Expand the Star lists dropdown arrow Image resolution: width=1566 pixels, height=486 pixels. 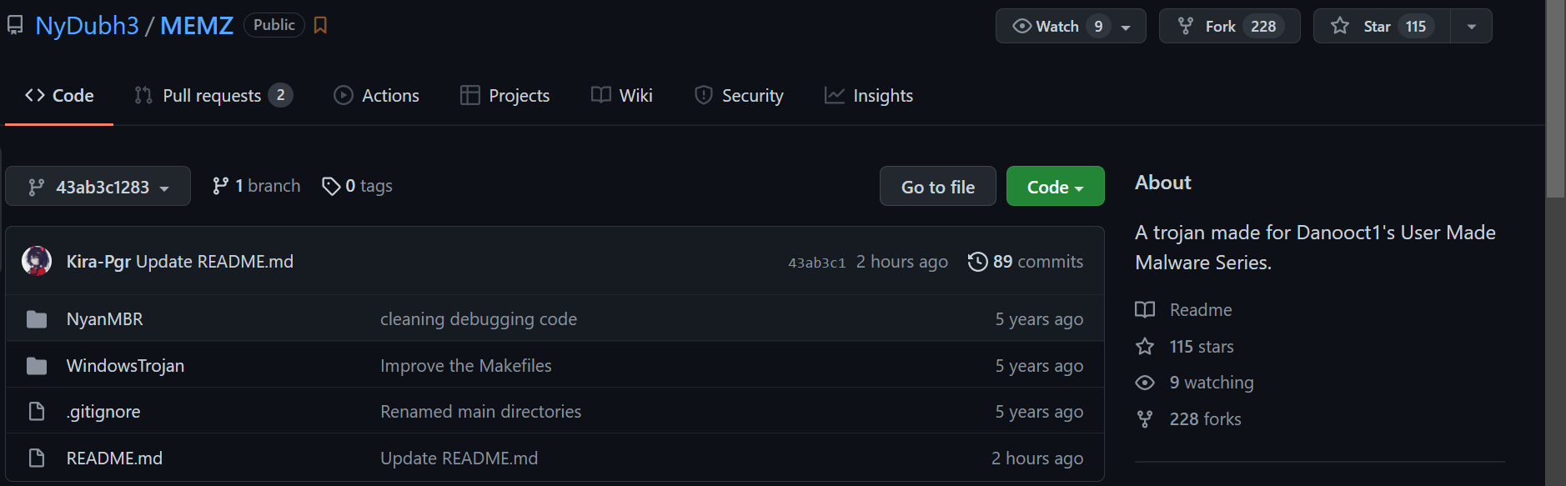pos(1472,27)
